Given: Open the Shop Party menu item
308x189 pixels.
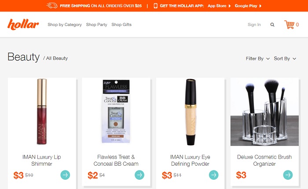Looking at the screenshot, I should [97, 25].
